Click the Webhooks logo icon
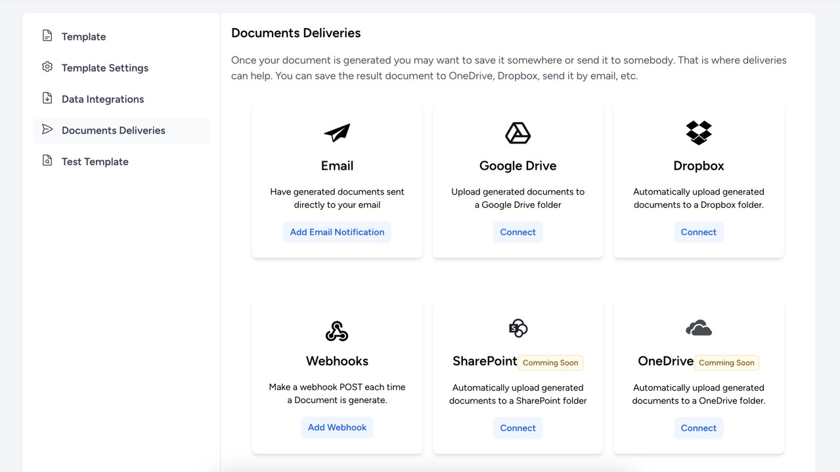 337,331
